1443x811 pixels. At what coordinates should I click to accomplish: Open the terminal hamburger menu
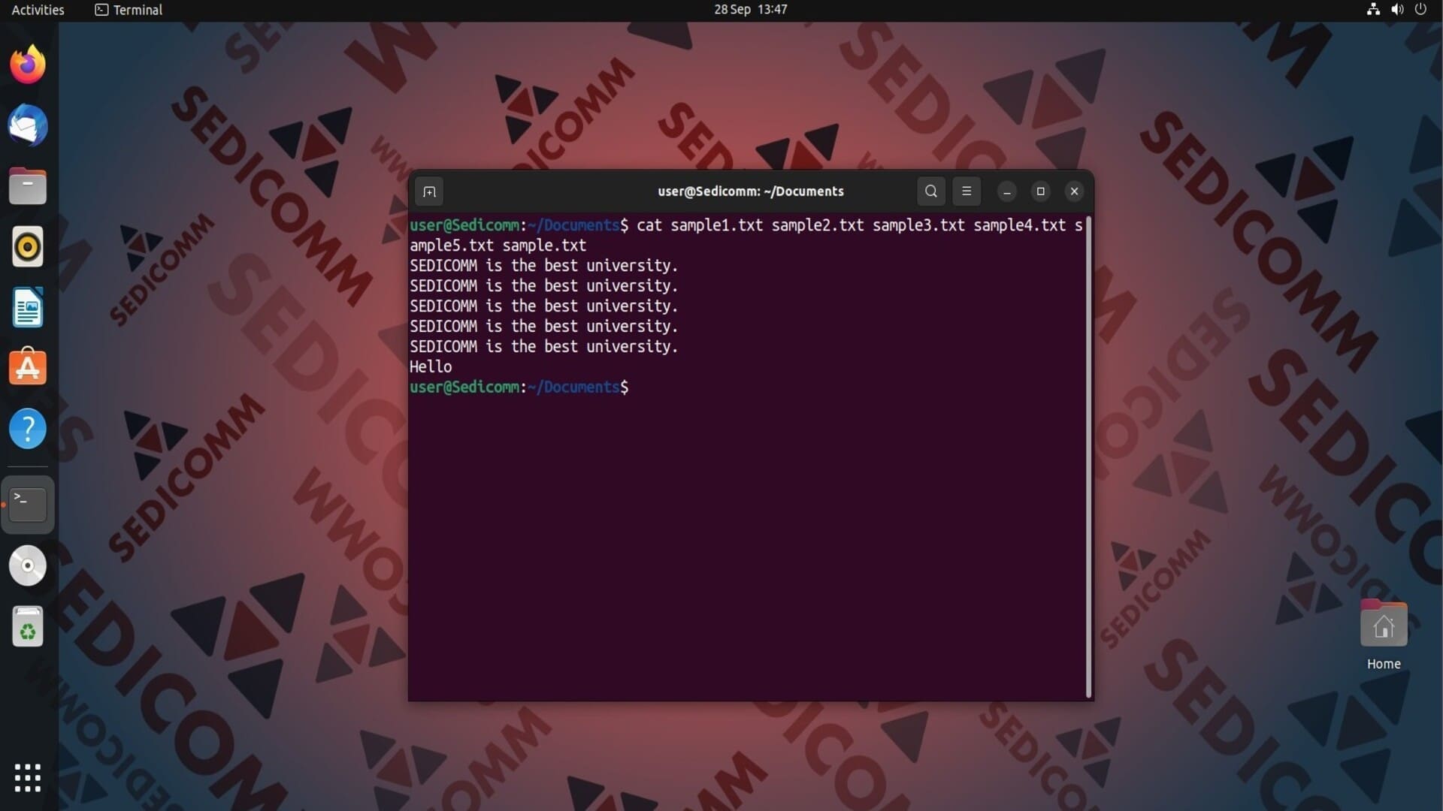click(x=967, y=191)
